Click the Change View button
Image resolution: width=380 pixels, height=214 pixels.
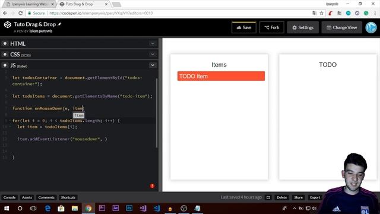pyautogui.click(x=342, y=27)
